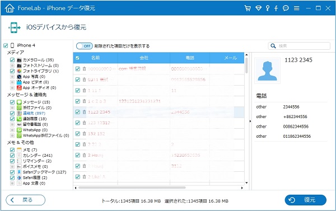Click the メモ notes icon
This screenshot has width=336, height=211.
click(19, 150)
